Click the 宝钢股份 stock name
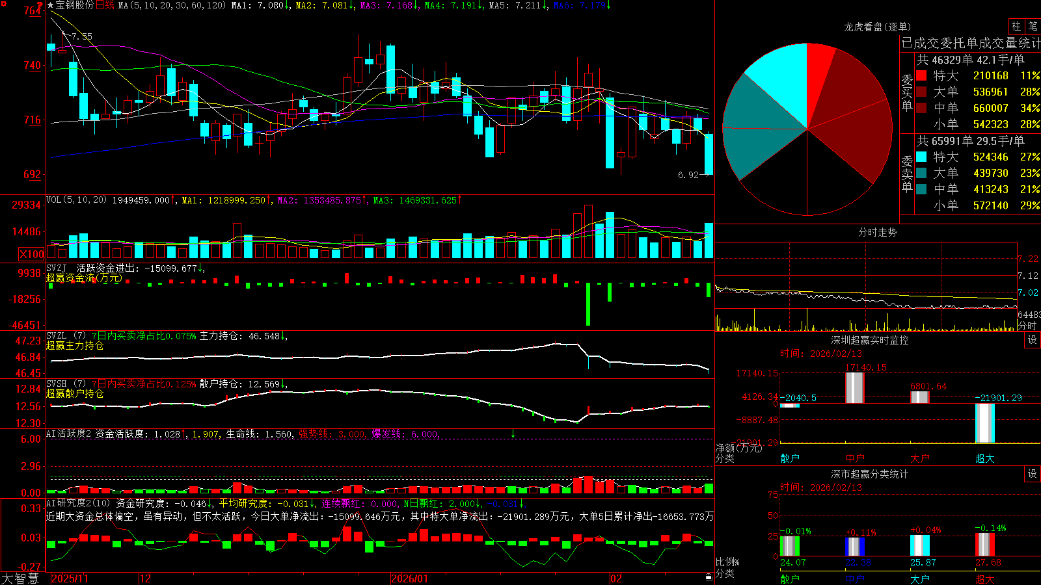The image size is (1041, 585). [x=75, y=5]
